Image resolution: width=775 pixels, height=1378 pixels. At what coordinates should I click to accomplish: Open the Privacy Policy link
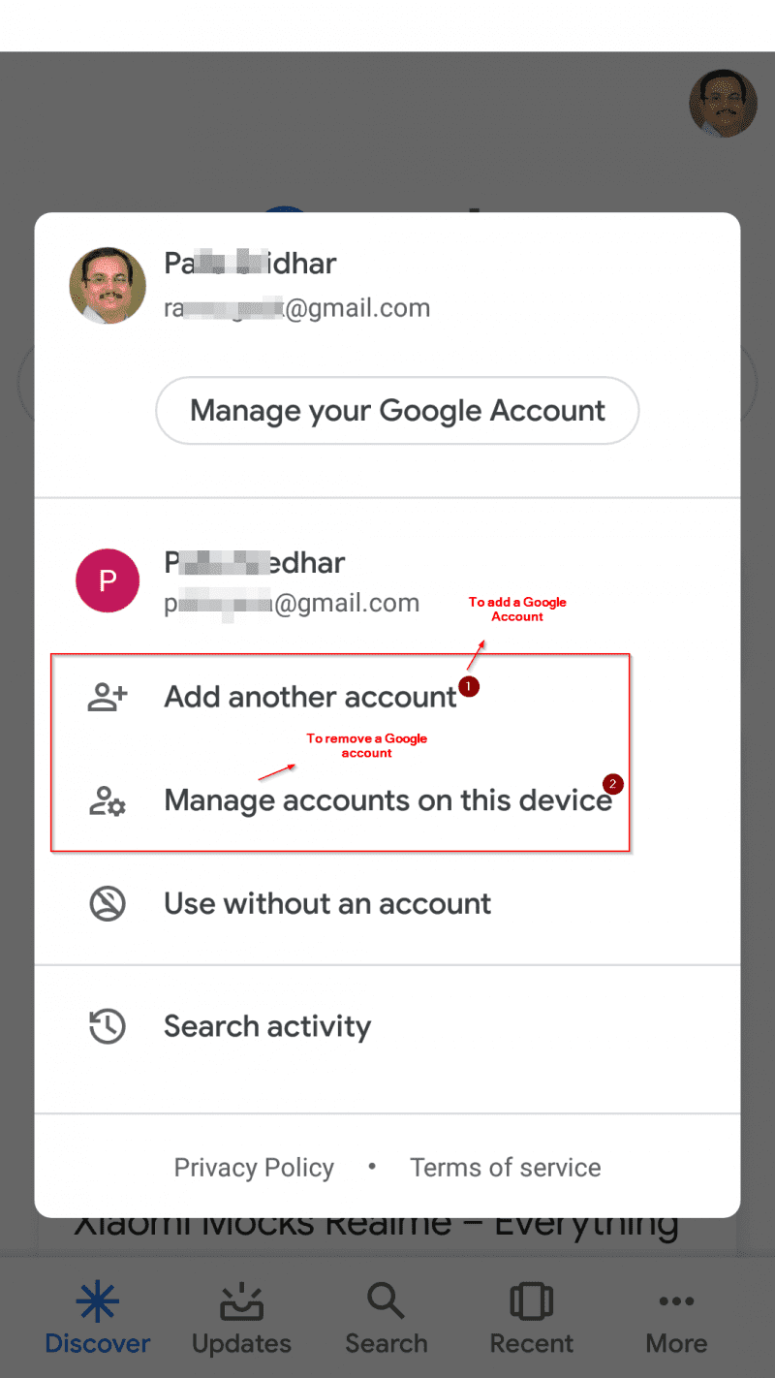tap(254, 1168)
